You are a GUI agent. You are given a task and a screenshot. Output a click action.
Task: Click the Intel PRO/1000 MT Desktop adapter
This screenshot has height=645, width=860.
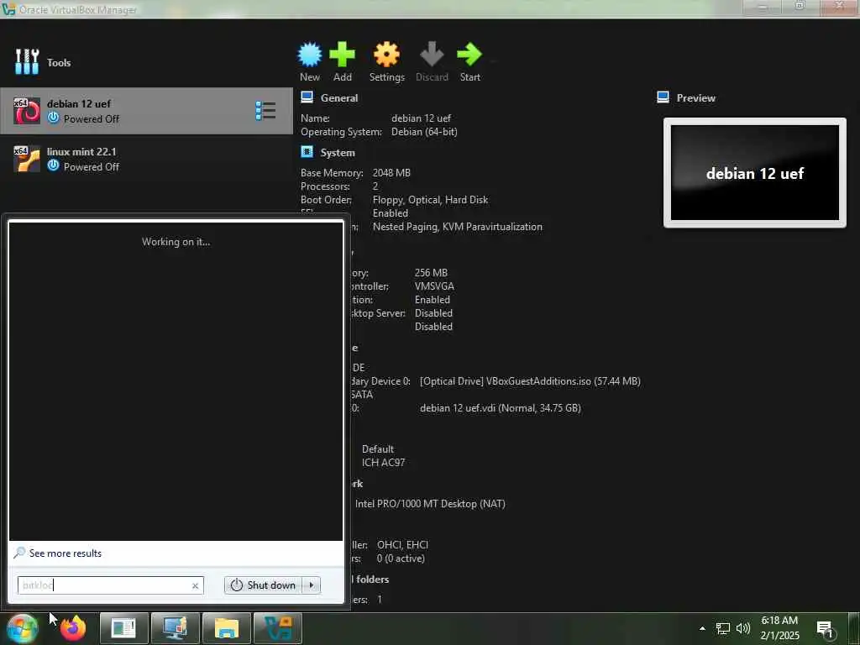point(430,504)
